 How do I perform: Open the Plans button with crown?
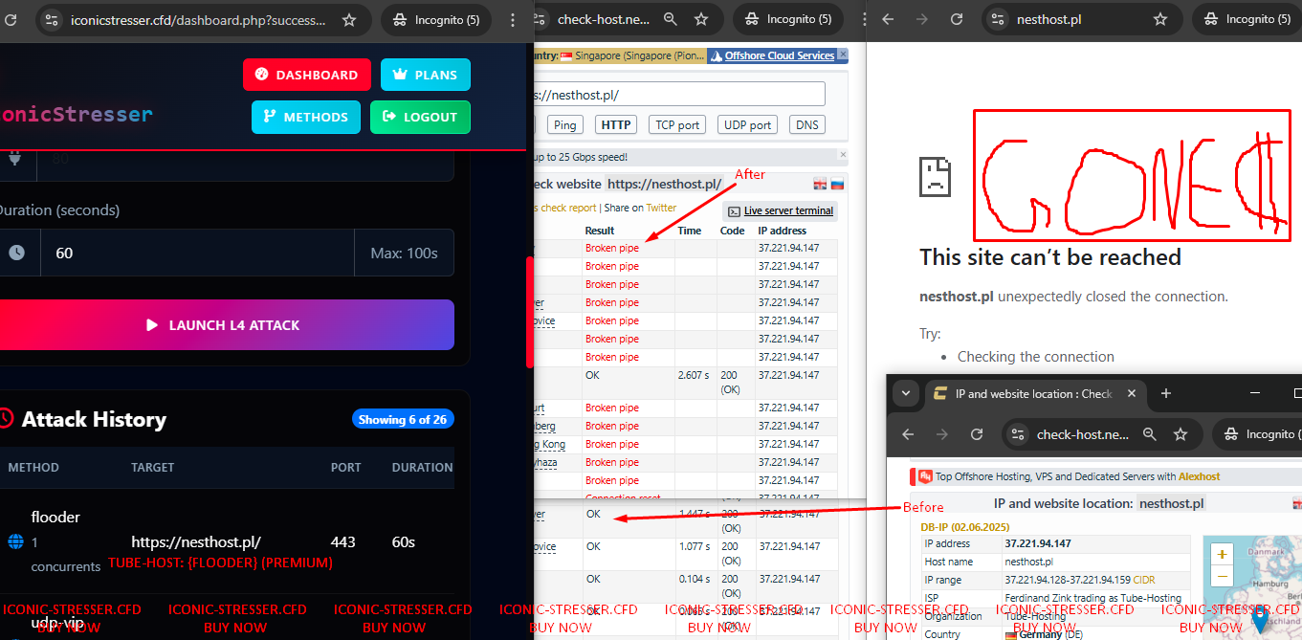(x=426, y=75)
